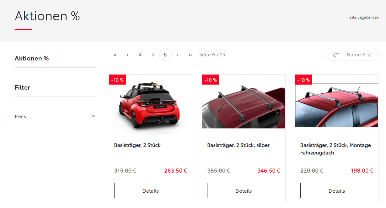Screen dimensions: 386x208
Task: Click the red Yaris roof rack product image
Action: point(151,105)
